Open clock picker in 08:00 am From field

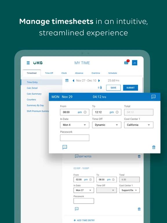(x=85, y=112)
